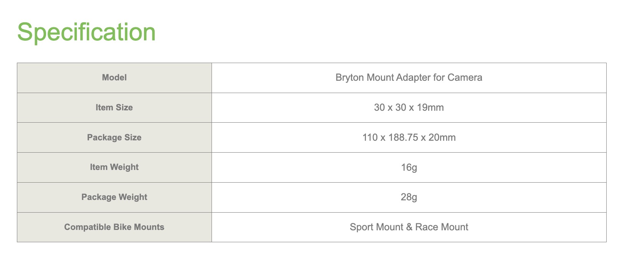
Task: Select the Item Weight label
Action: coord(114,167)
